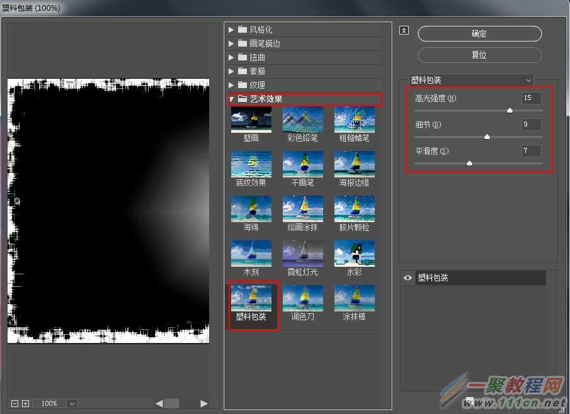Screen dimensions: 570x414
Task: Click the filter preview image
Action: tap(108, 211)
